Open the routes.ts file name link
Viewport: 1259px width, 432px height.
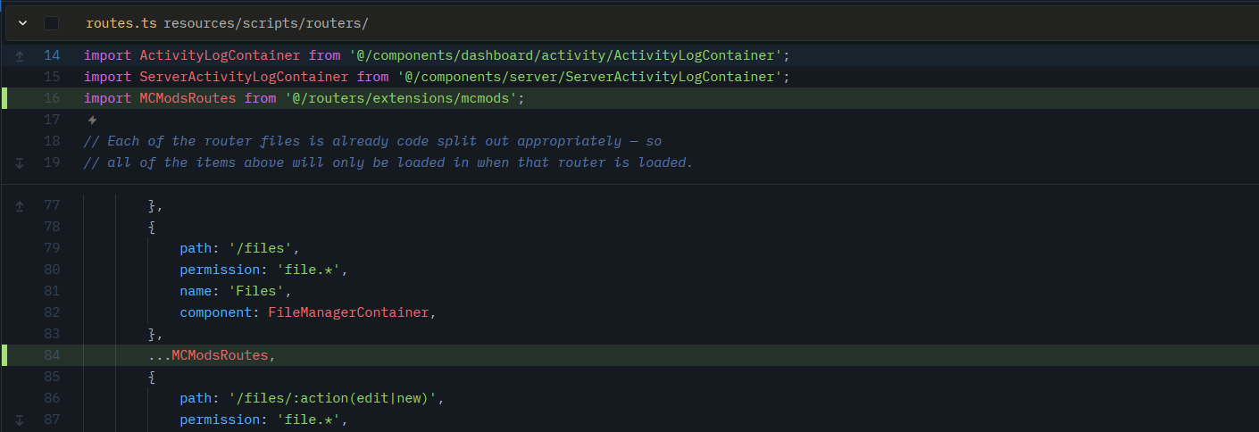tap(122, 23)
